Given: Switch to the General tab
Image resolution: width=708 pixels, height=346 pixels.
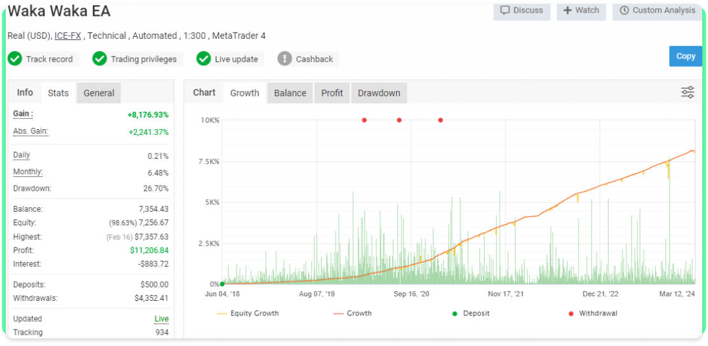Looking at the screenshot, I should (x=99, y=93).
